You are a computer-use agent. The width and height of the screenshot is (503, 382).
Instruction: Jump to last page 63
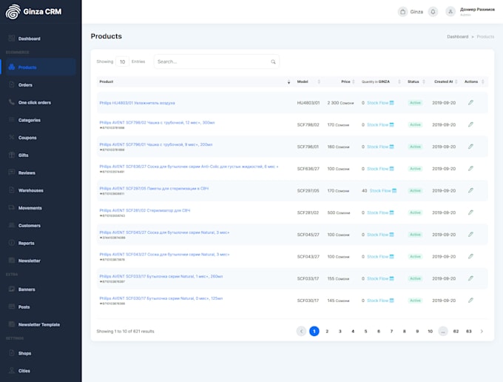click(469, 331)
